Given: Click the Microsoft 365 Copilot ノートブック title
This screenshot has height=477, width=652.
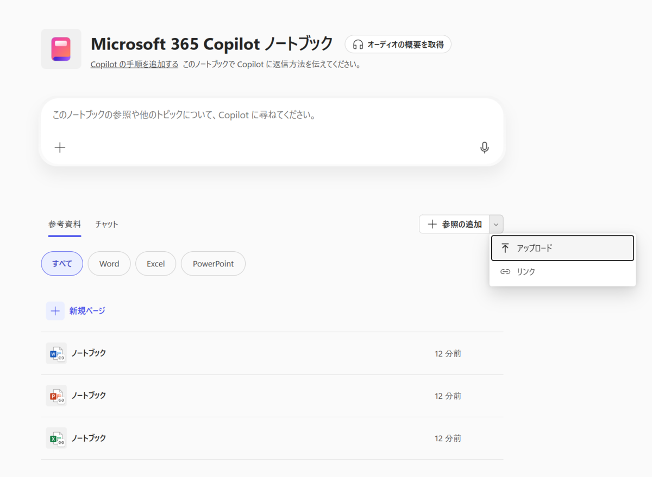Looking at the screenshot, I should pyautogui.click(x=212, y=43).
